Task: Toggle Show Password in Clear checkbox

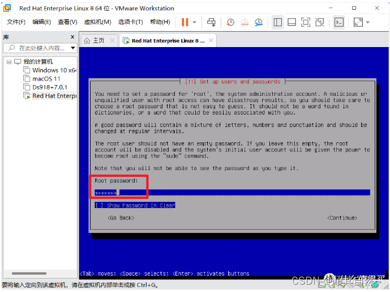Action: 135,205
